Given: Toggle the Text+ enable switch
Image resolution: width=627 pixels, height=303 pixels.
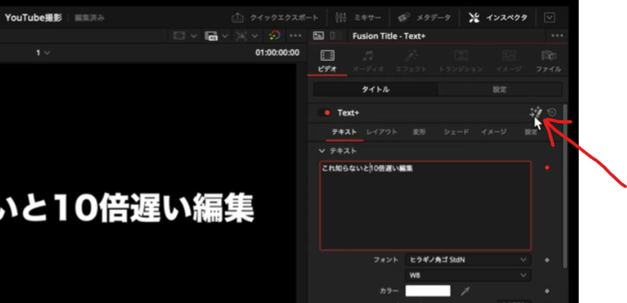Looking at the screenshot, I should (325, 112).
